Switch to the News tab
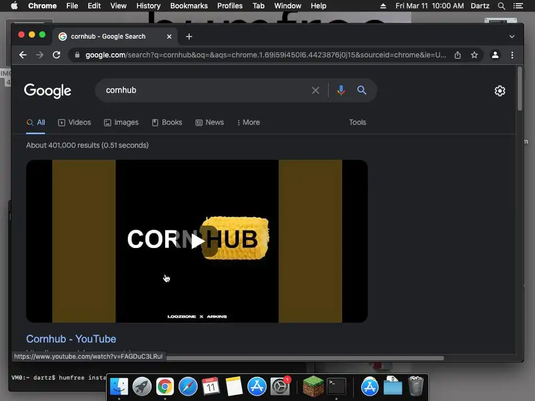 pos(210,122)
